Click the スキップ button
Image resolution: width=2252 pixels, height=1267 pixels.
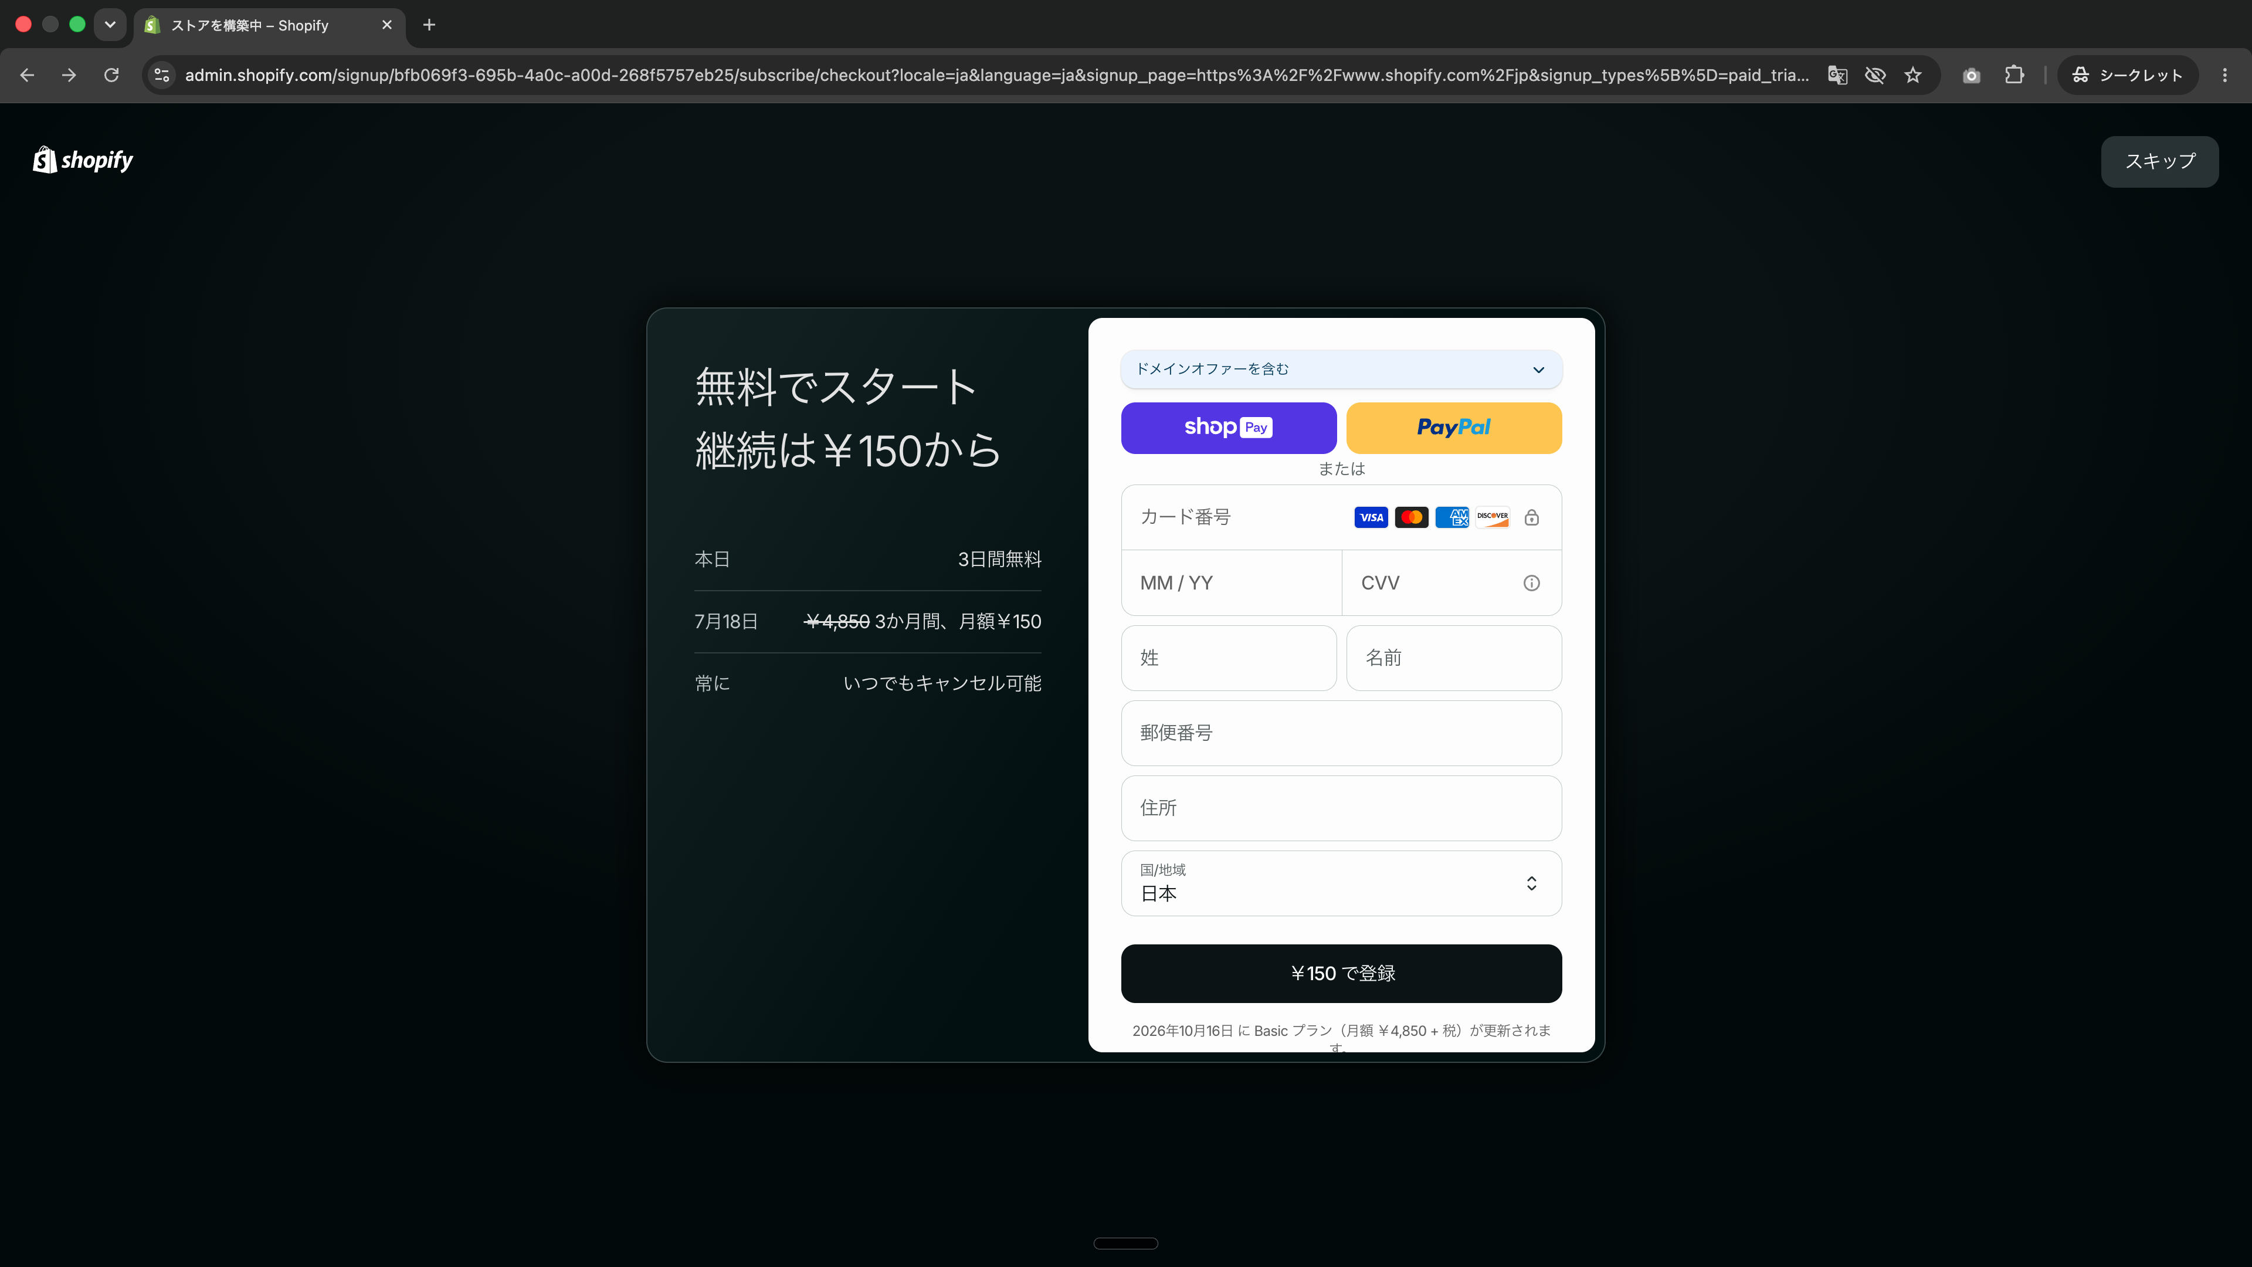[2159, 162]
